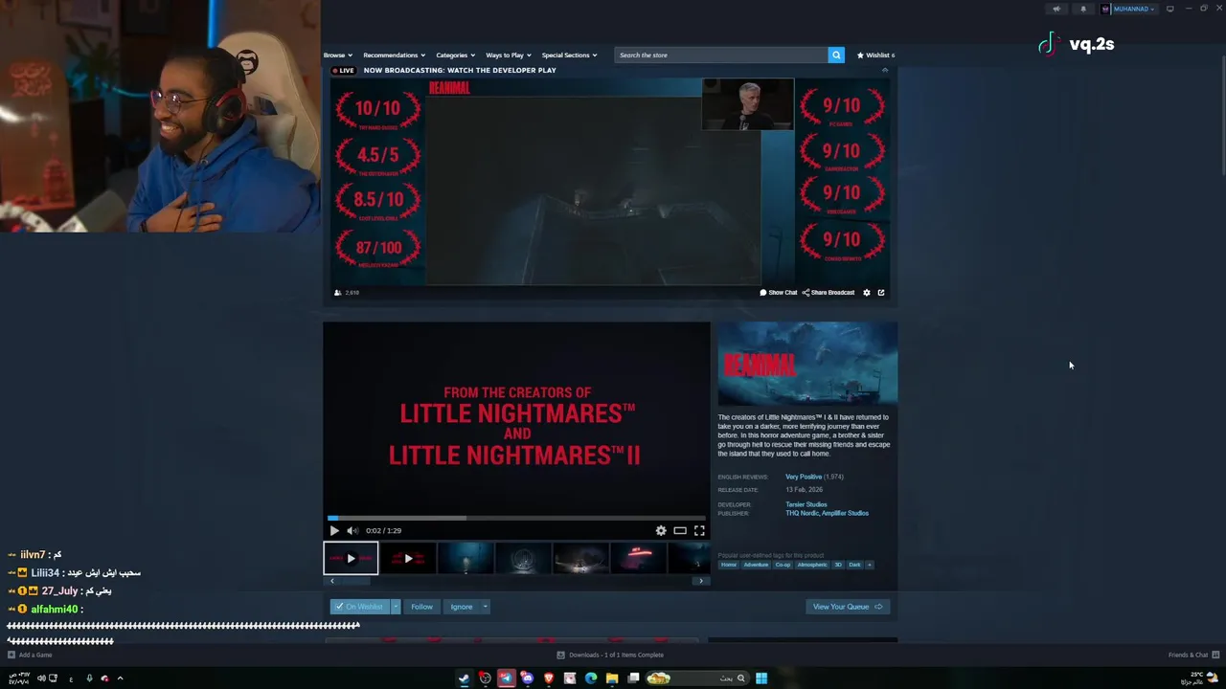Enter trailer fullscreen mode
The image size is (1226, 689).
point(699,530)
